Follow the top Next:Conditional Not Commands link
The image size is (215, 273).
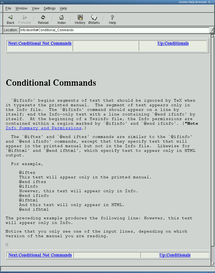(40, 43)
